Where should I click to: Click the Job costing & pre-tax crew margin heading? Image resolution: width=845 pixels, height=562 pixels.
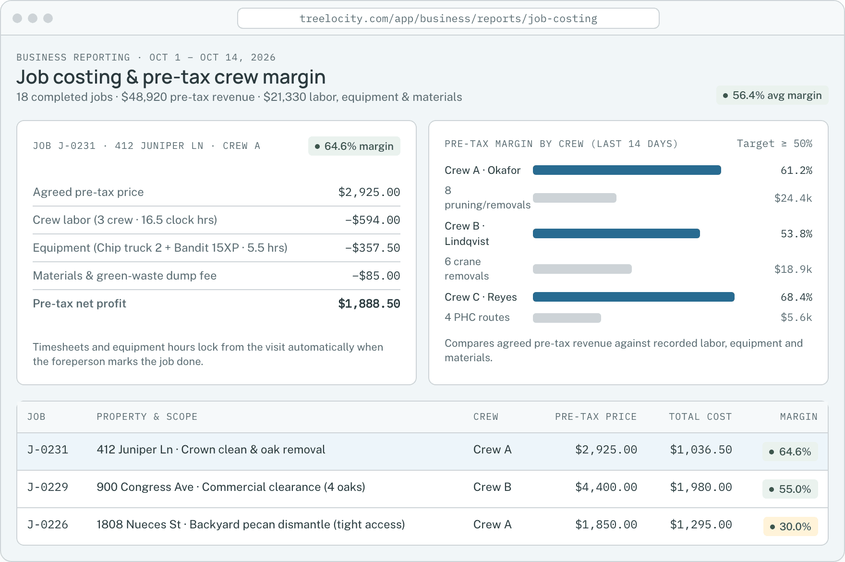pyautogui.click(x=171, y=77)
